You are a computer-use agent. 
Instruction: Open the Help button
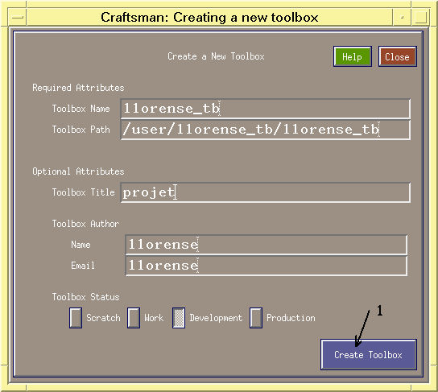click(x=352, y=56)
